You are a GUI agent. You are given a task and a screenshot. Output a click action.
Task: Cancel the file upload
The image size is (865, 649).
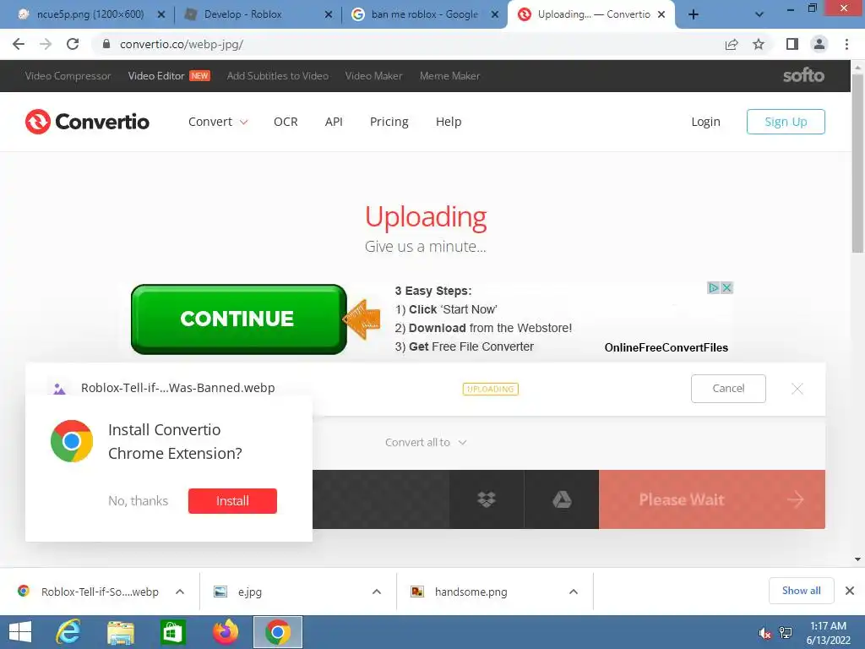point(728,389)
